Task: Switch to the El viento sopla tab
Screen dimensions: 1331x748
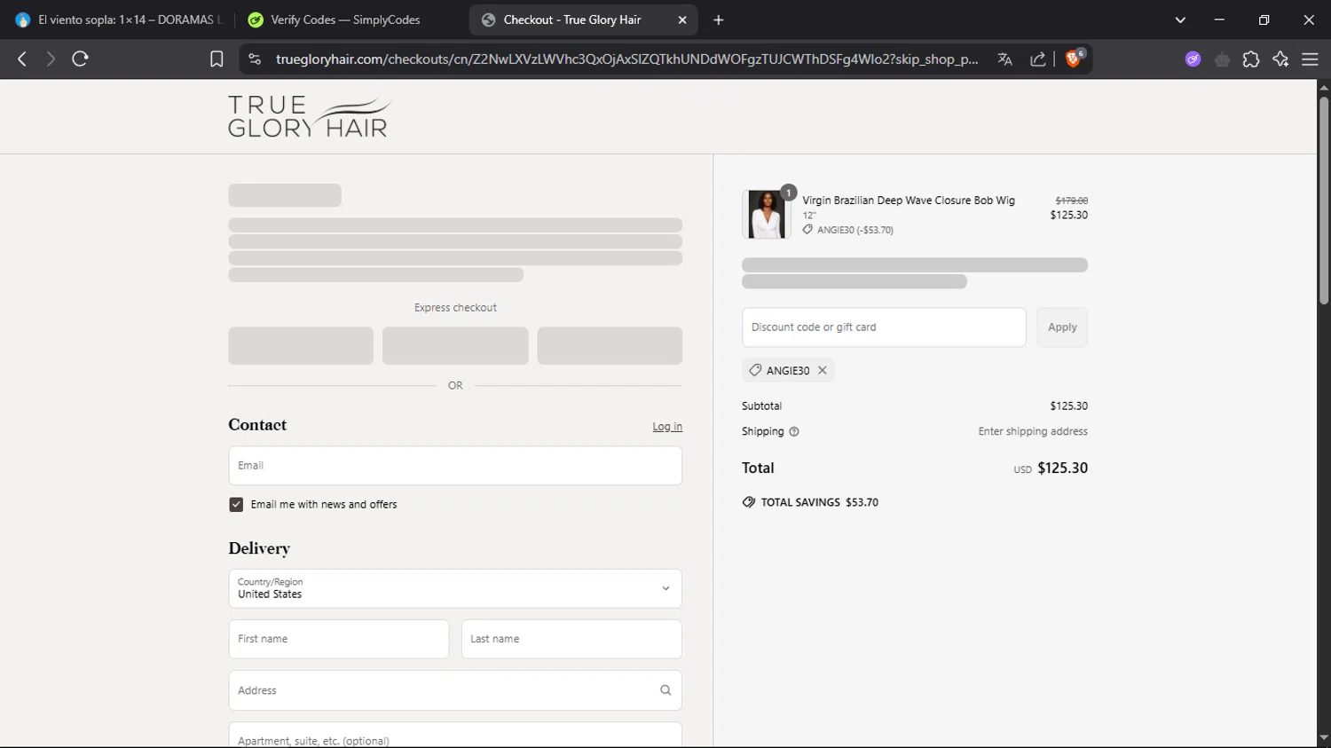Action: pos(118,20)
